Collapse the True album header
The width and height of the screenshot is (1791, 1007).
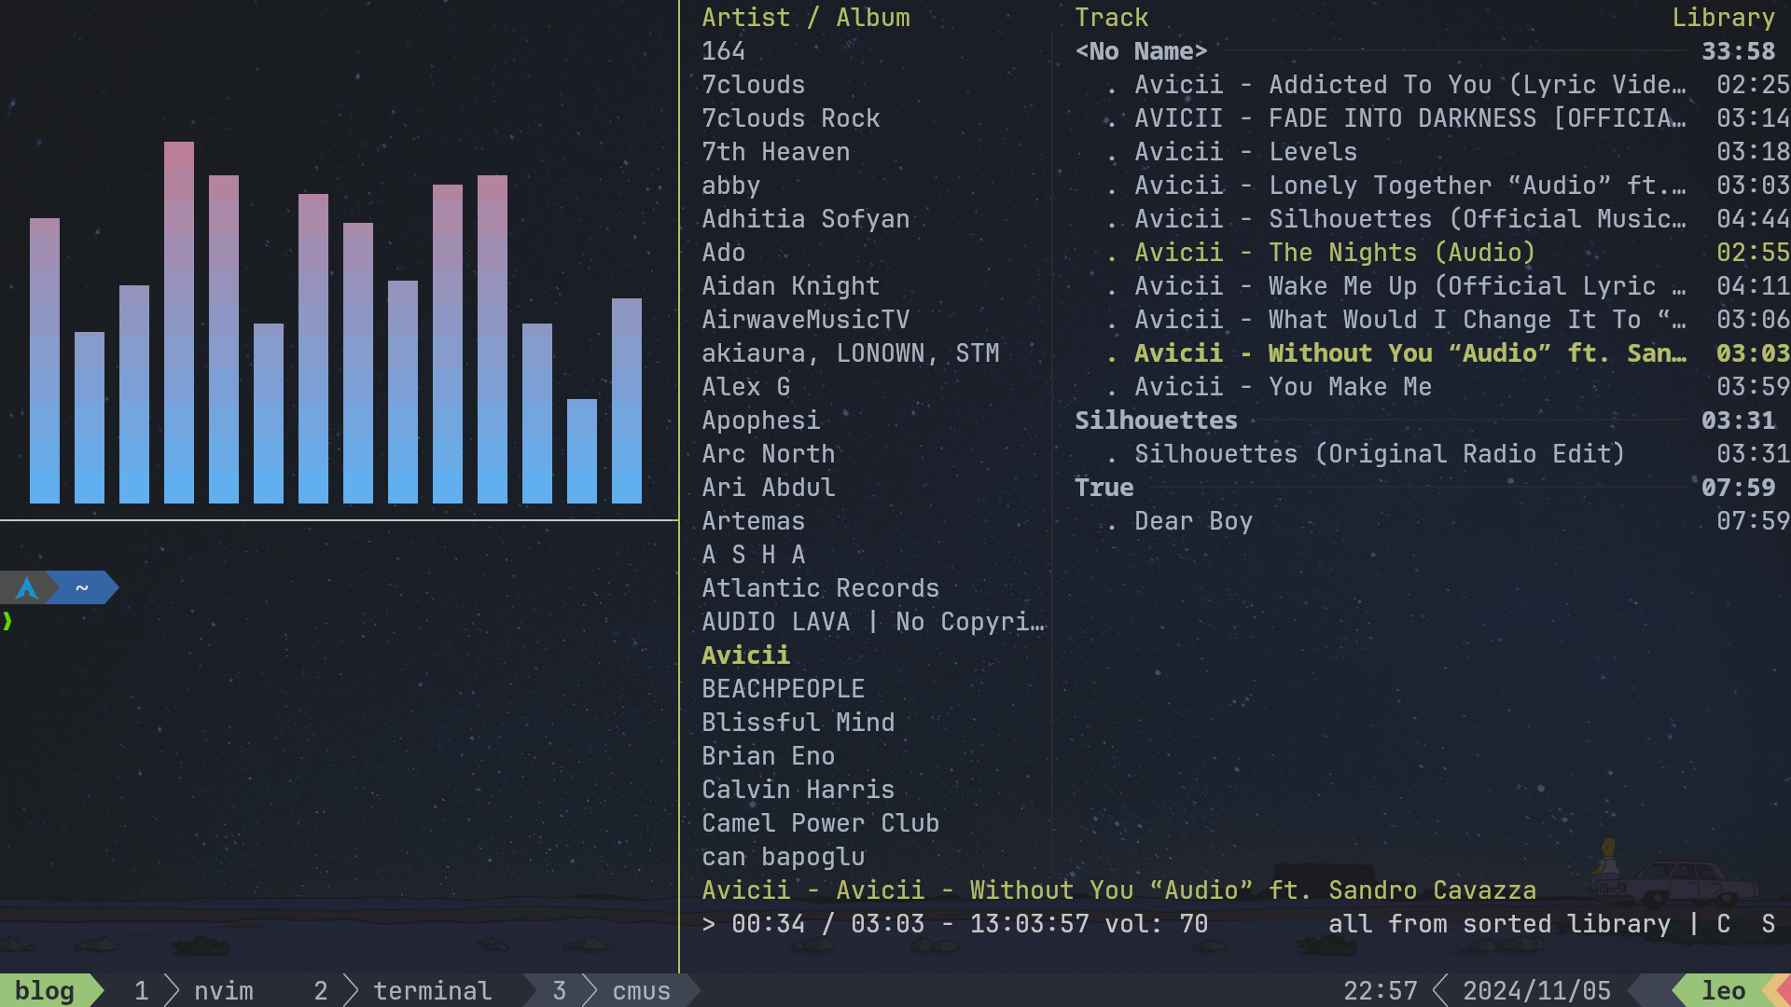point(1104,488)
